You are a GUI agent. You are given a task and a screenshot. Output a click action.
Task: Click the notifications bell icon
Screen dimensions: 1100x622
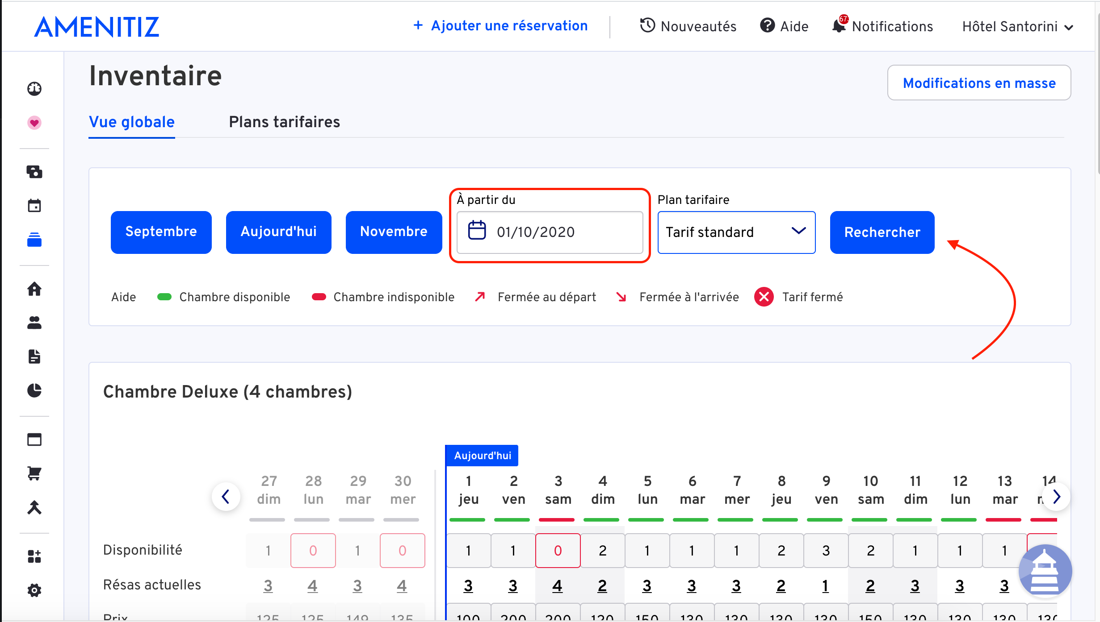coord(839,26)
